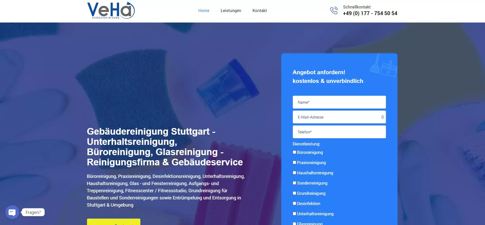The height and width of the screenshot is (225, 485).
Task: Select the Sonderreinigung checkbox
Action: click(x=294, y=183)
